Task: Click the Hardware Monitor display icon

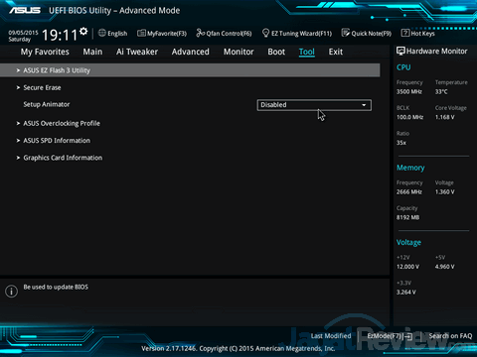Action: (x=400, y=51)
